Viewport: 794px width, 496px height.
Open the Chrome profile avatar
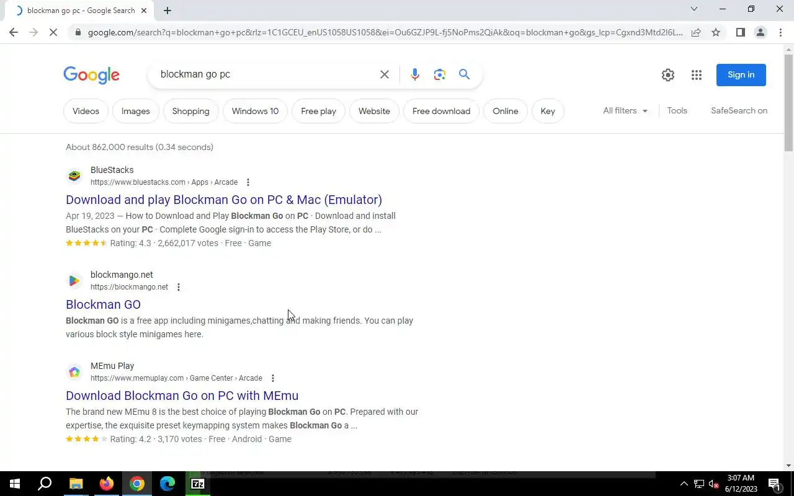[x=761, y=32]
